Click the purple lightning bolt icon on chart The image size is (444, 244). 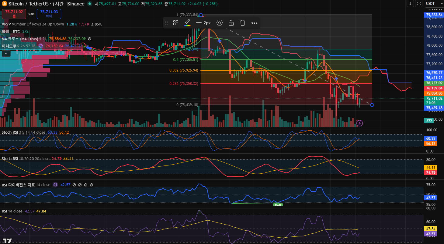tap(359, 123)
